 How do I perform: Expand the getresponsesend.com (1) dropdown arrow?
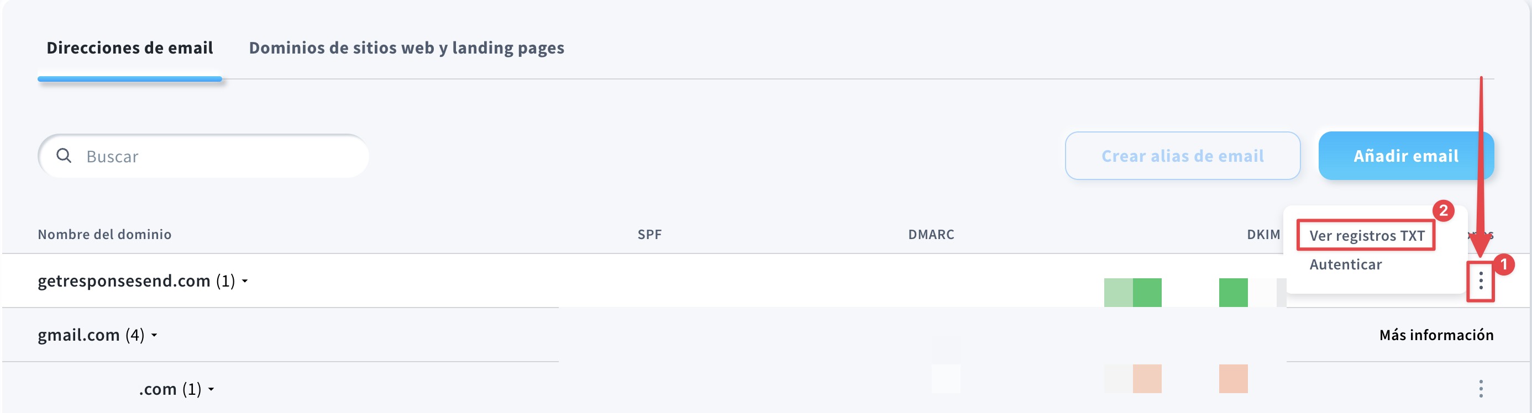coord(245,281)
